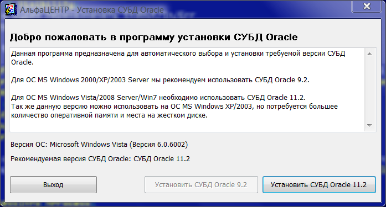Image resolution: width=386 pixels, height=207 pixels.
Task: Click the first paragraph starting 'Данная программа предназначена'
Action: point(178,57)
